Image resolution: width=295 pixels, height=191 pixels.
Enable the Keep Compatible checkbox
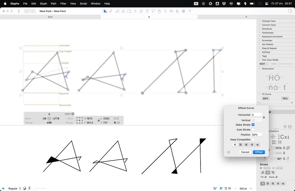pyautogui.click(x=253, y=139)
